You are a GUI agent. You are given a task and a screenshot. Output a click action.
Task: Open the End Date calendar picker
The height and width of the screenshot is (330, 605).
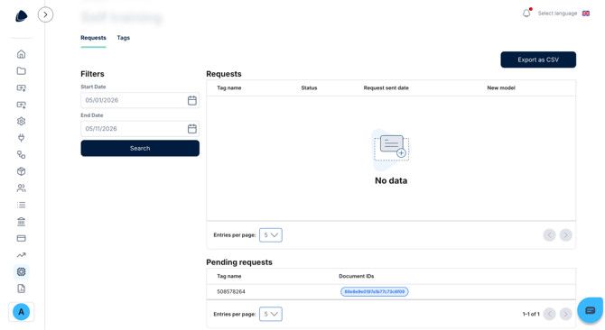[x=191, y=129]
